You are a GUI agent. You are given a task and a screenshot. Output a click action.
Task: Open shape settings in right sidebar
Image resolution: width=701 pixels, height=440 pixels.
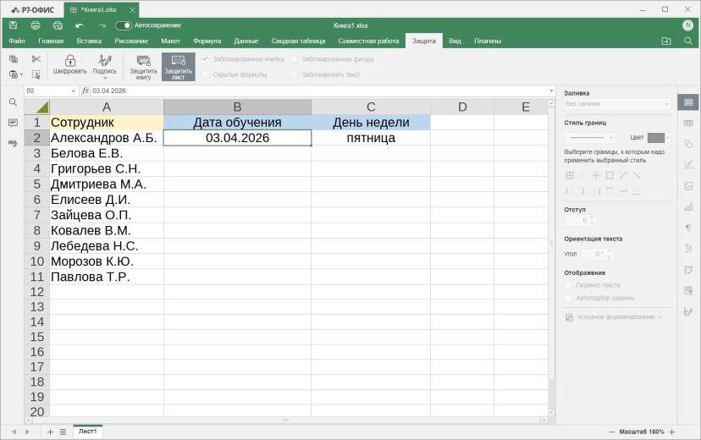click(688, 144)
